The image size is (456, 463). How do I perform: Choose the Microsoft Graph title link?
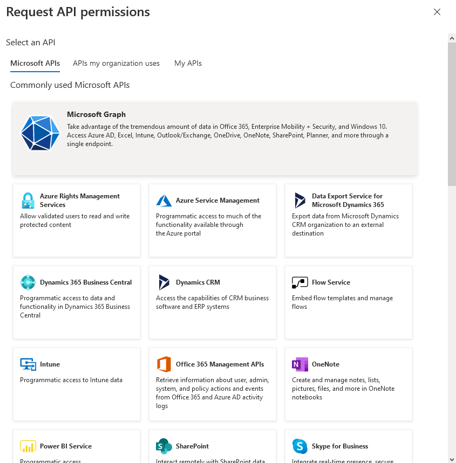coord(96,114)
